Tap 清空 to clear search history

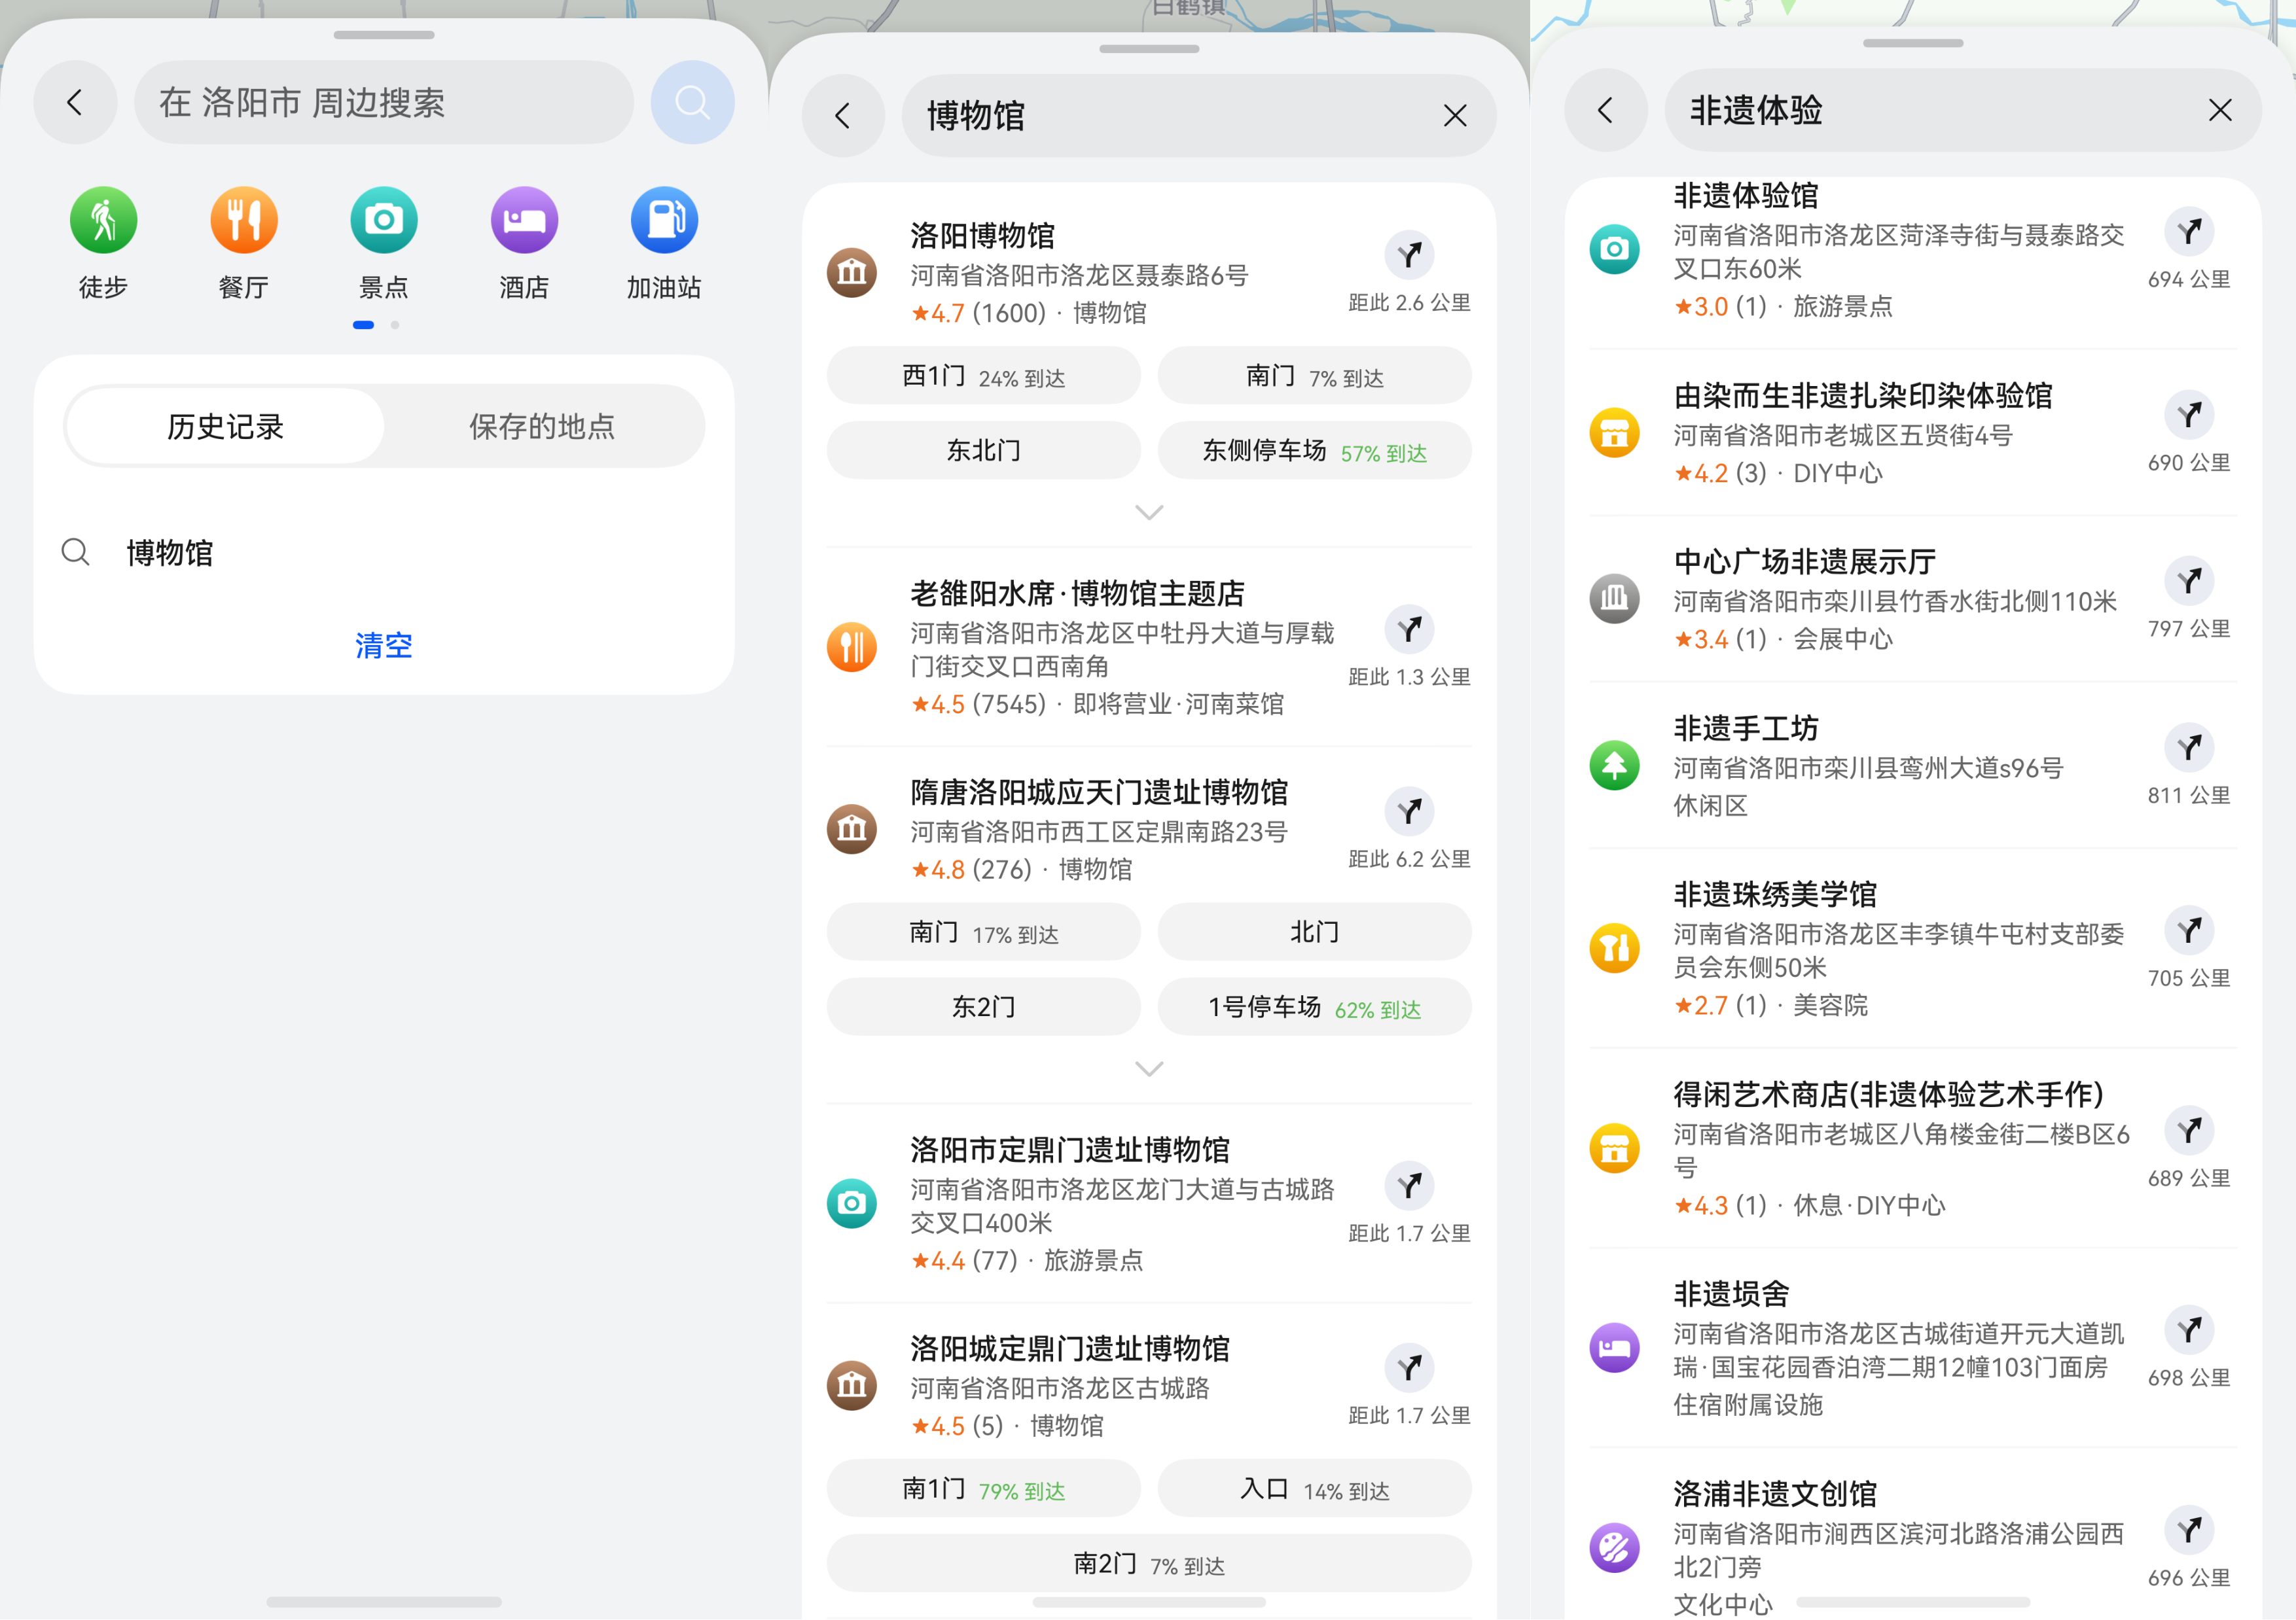coord(384,646)
